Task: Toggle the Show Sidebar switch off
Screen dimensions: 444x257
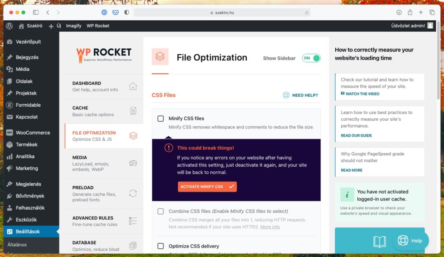Action: tap(311, 58)
